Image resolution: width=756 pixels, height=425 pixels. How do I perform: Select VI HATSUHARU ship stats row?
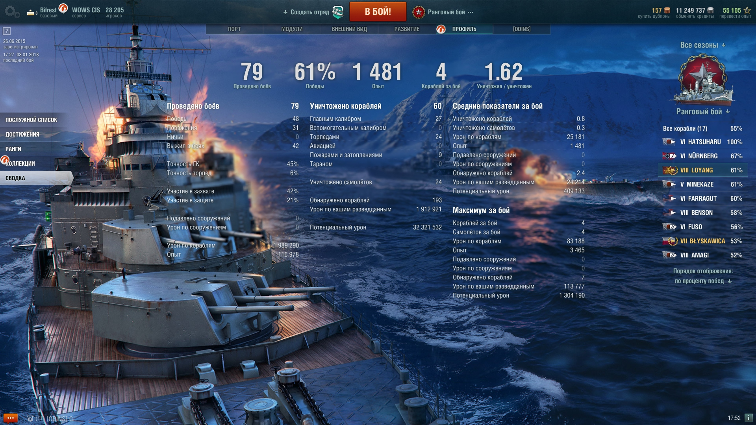[x=703, y=142]
